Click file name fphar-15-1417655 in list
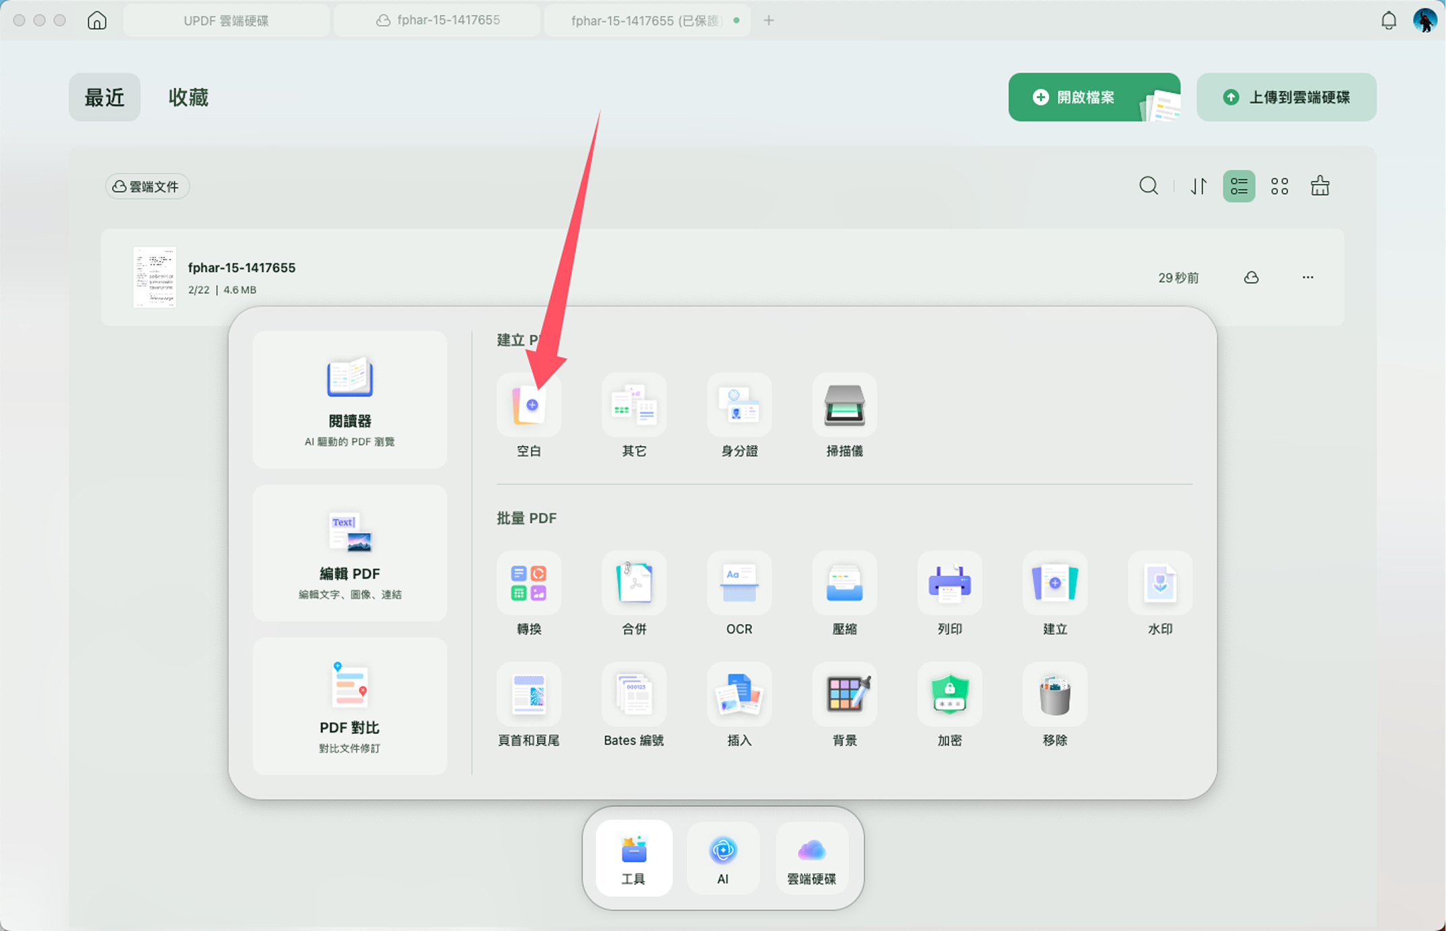 tap(241, 268)
